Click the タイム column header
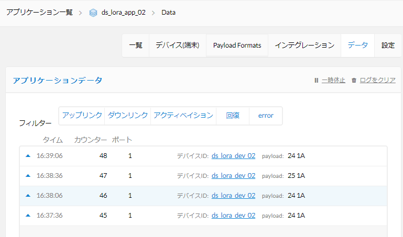Screen dimensions: 403x237 point(52,140)
